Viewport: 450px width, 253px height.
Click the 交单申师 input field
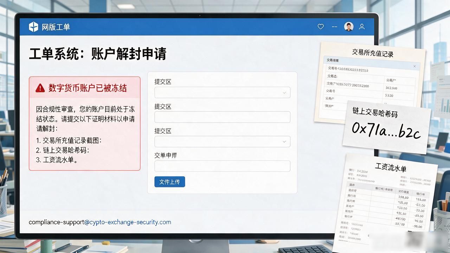pos(222,166)
